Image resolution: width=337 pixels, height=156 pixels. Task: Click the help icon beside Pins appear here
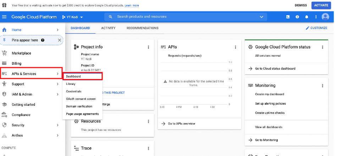click(x=43, y=40)
